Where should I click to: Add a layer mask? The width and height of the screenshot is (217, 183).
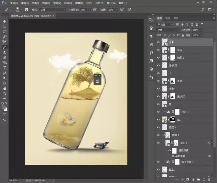coord(188,180)
